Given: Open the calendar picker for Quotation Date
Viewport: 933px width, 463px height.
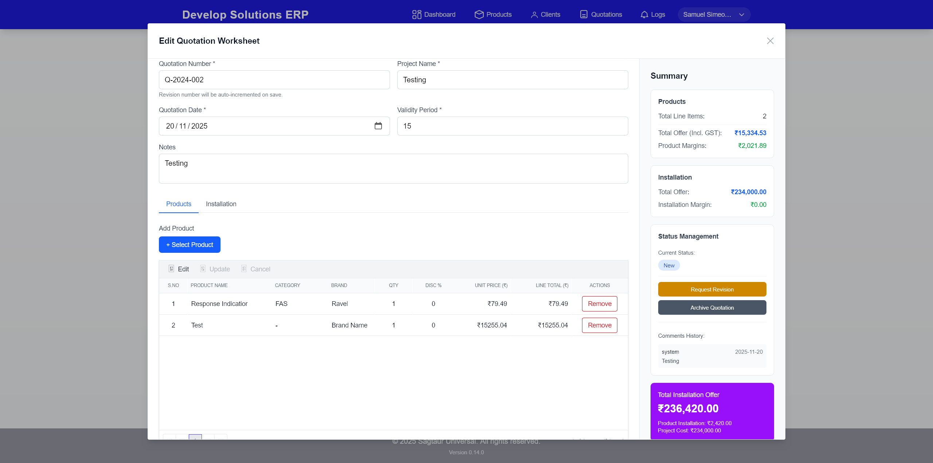Looking at the screenshot, I should coord(378,126).
